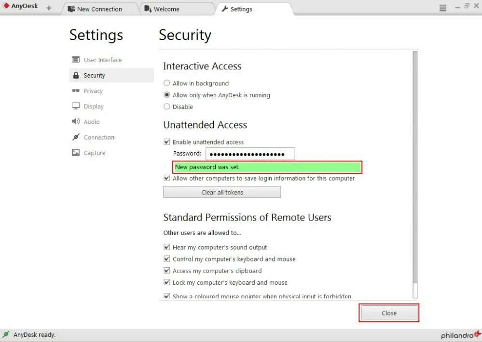Click the Security page vertical scrollbar
482x342 pixels.
point(415,174)
